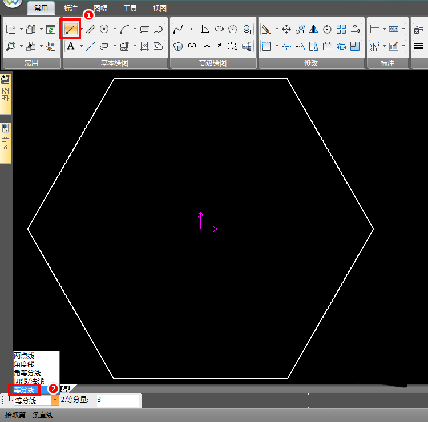Select the Array tool with four squares
428x422 pixels.
coord(341,29)
